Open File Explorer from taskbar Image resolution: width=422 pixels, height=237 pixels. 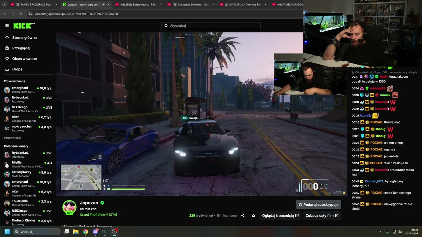tap(76, 232)
